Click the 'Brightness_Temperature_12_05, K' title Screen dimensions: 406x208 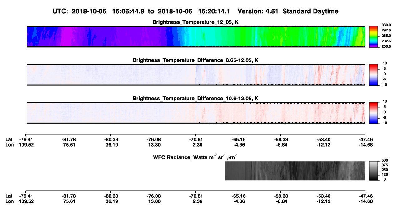coord(196,22)
